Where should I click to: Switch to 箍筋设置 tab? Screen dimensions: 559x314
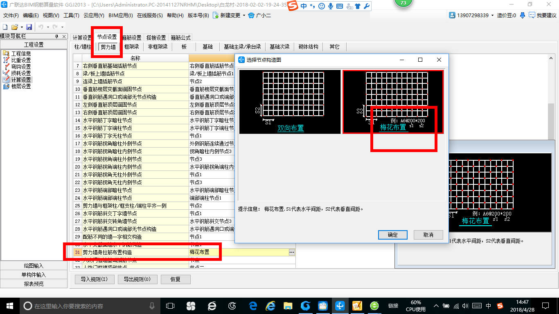132,37
